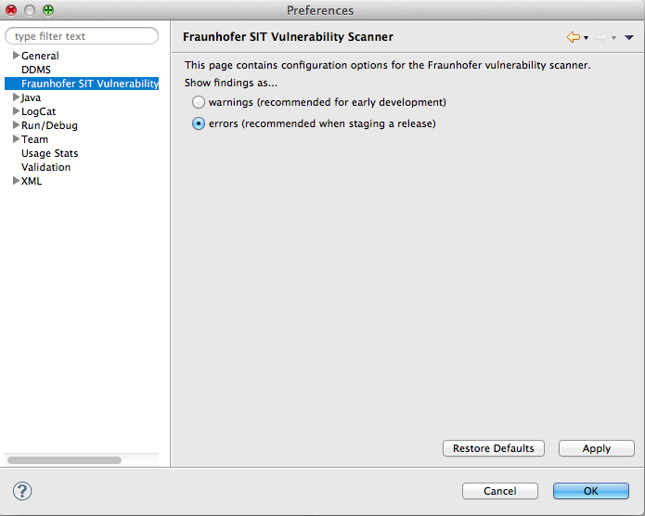
Task: Select the warnings radio button
Action: [199, 102]
